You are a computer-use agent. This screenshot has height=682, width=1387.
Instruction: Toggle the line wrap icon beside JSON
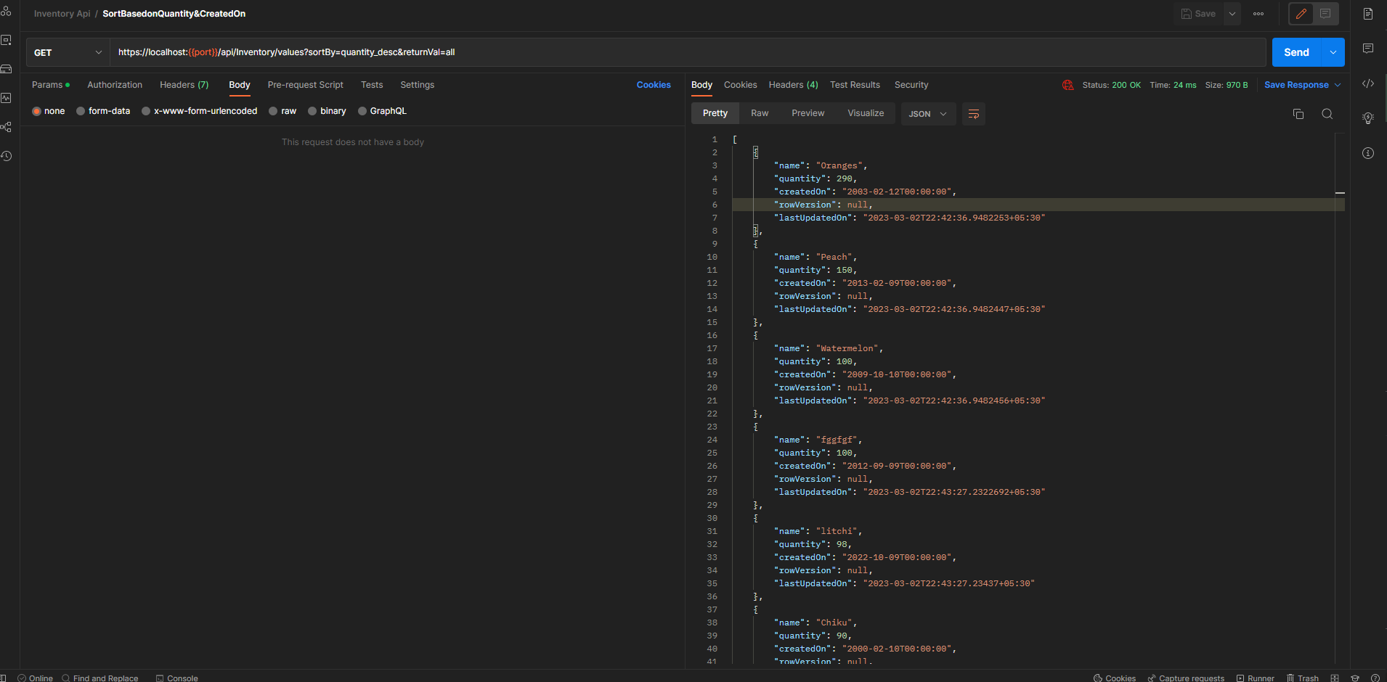pos(974,114)
